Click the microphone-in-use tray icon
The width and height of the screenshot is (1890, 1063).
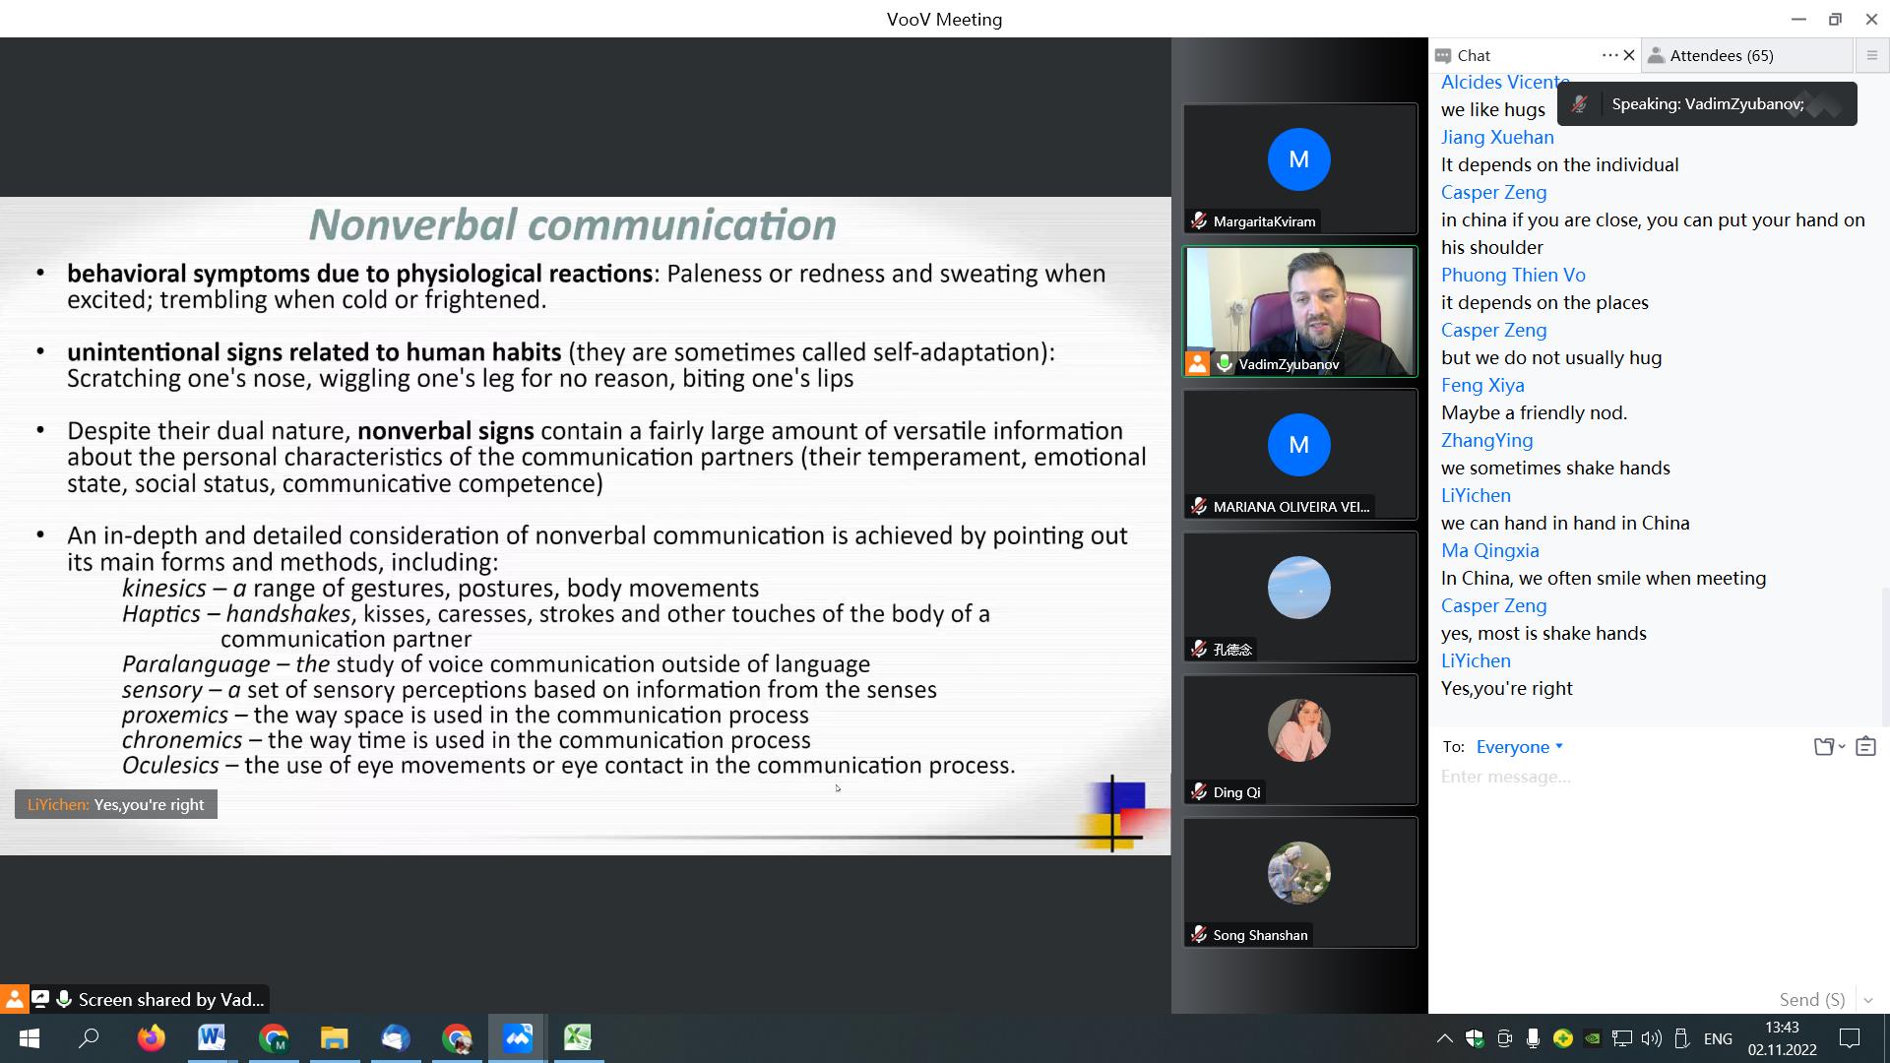1533,1038
